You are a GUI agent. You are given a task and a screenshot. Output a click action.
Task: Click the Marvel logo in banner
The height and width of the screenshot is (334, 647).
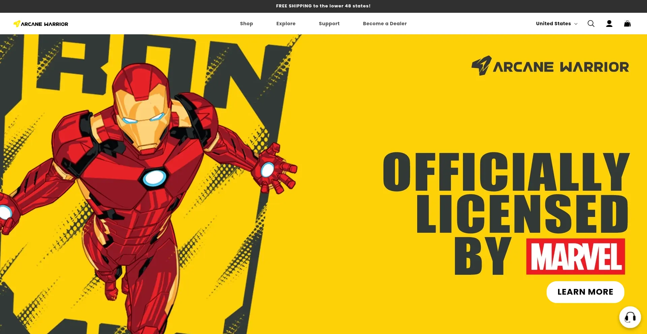576,257
